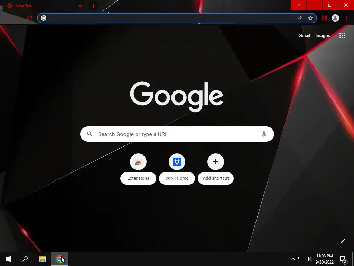Open Chrome three-dot menu
Screen dimensions: 354x266
coord(346,18)
